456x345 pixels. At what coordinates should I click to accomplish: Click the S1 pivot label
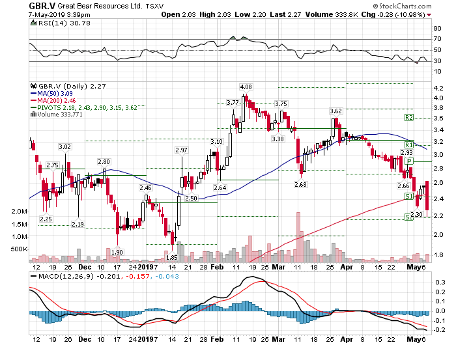point(409,196)
